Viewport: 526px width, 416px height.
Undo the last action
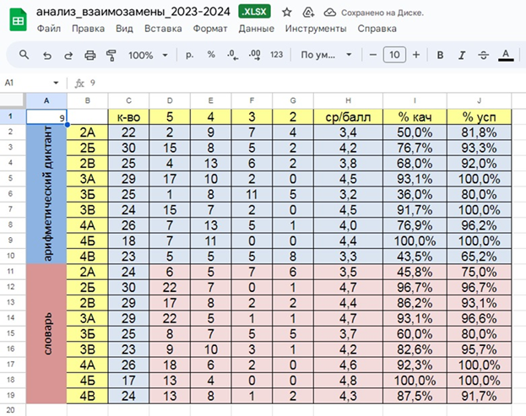[x=46, y=55]
